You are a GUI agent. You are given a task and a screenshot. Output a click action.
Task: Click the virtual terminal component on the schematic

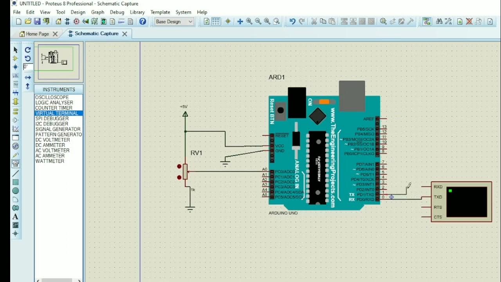click(461, 202)
